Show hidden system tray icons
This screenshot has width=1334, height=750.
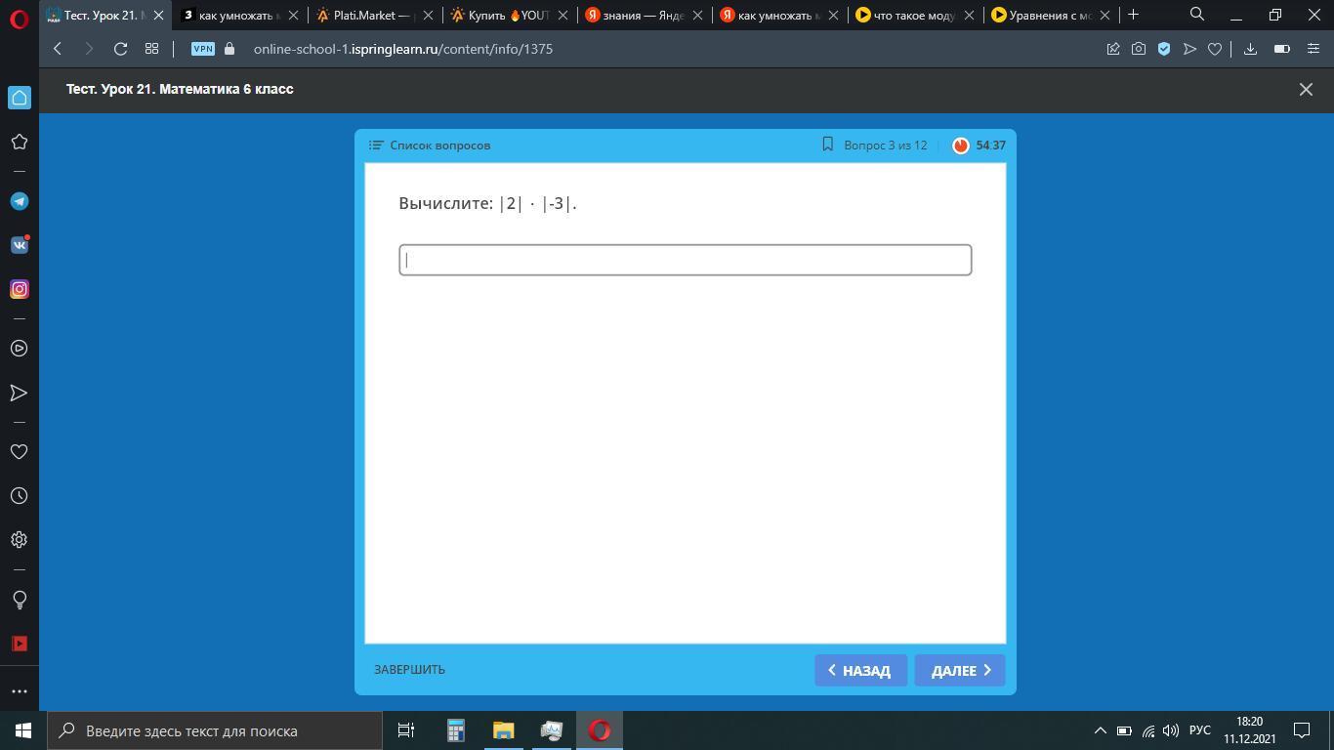[1100, 730]
